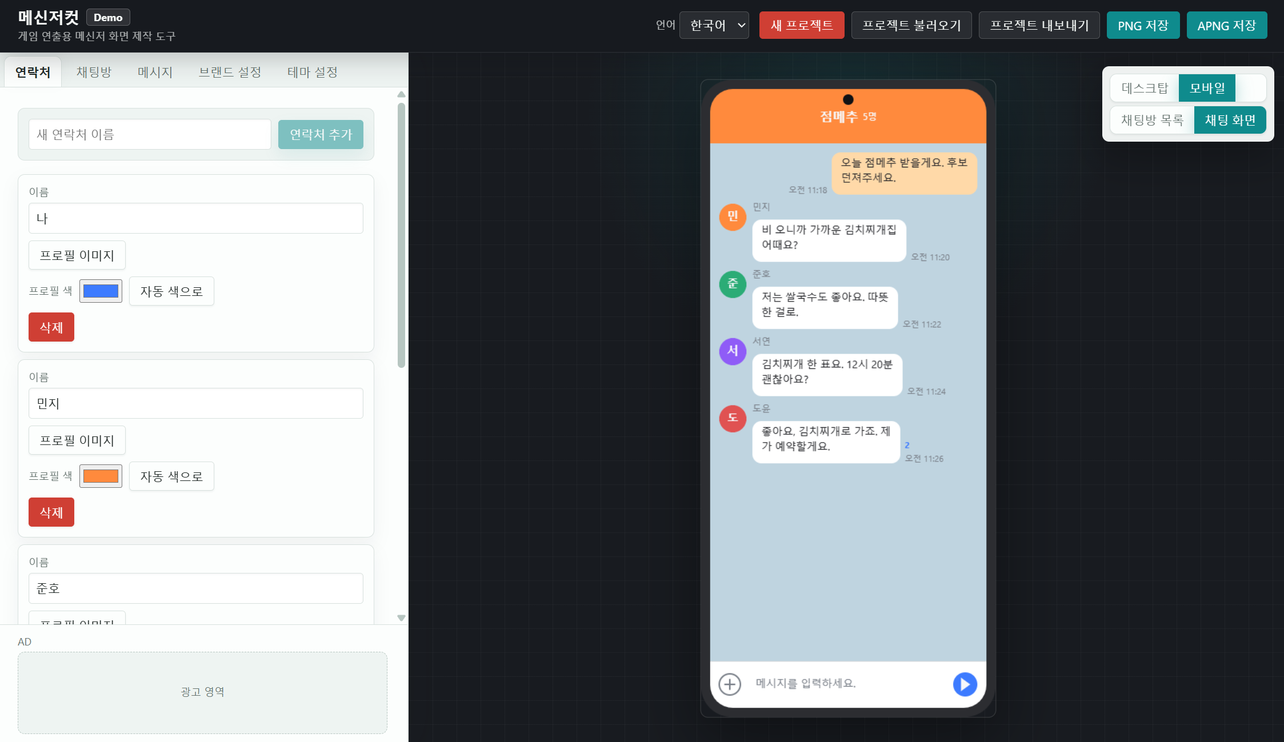This screenshot has height=742, width=1284.
Task: Click the 연락처 추가 button
Action: coord(321,134)
